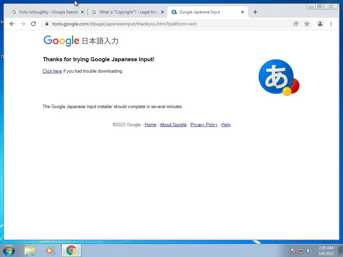Click the Show desktop strip on the taskbar
Viewport: 343px width, 257px height.
click(340, 250)
